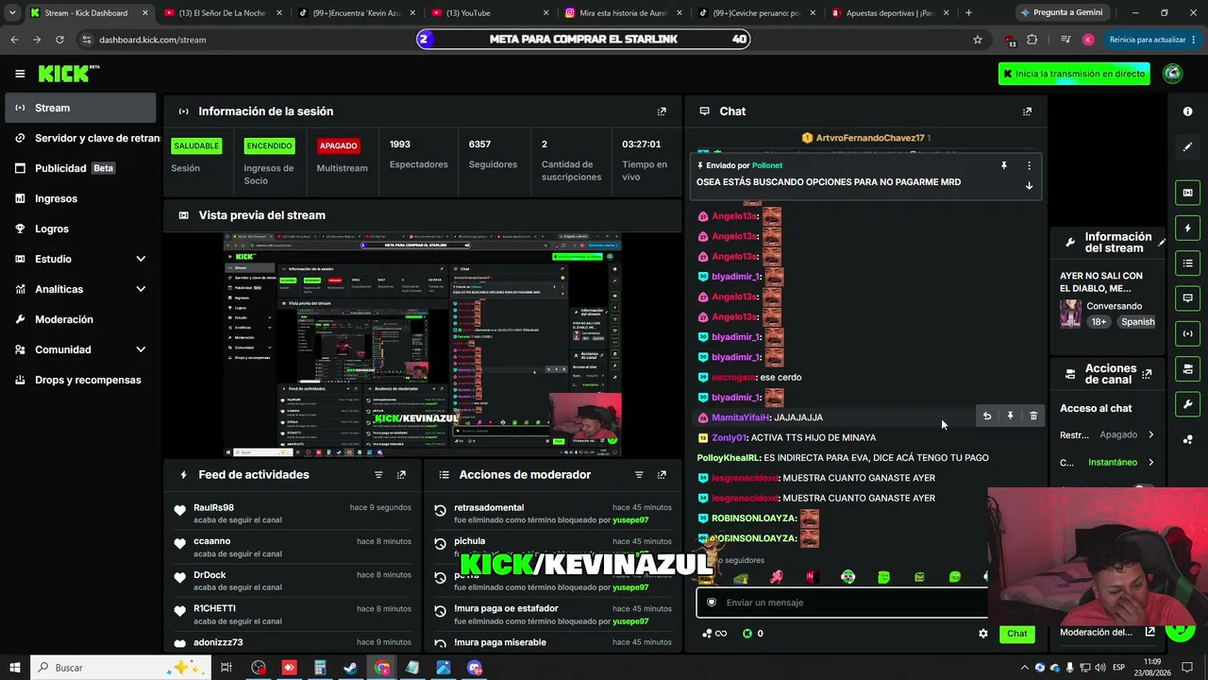
Task: Open Task View on the taskbar
Action: click(226, 668)
